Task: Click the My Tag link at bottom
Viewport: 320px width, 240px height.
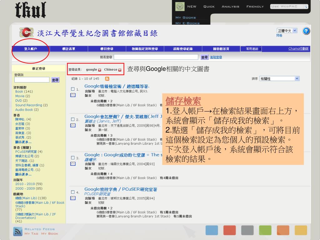Action: click(x=32, y=234)
